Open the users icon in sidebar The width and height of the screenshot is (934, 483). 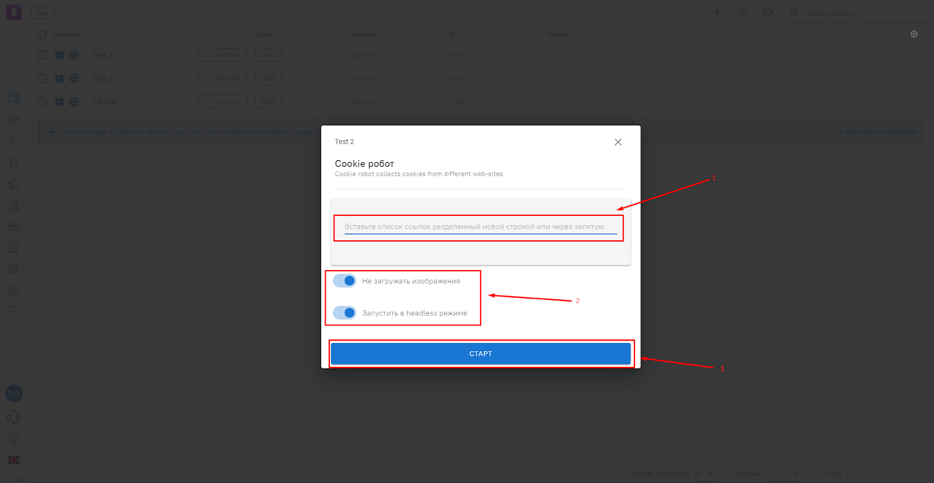click(x=13, y=205)
